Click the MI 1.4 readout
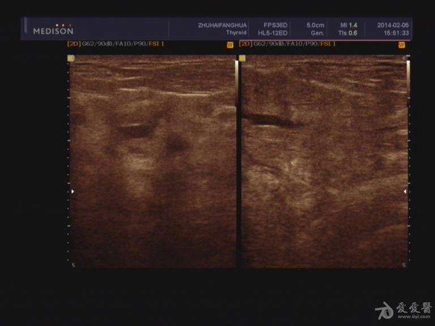The height and width of the screenshot is (326, 435). (x=348, y=25)
